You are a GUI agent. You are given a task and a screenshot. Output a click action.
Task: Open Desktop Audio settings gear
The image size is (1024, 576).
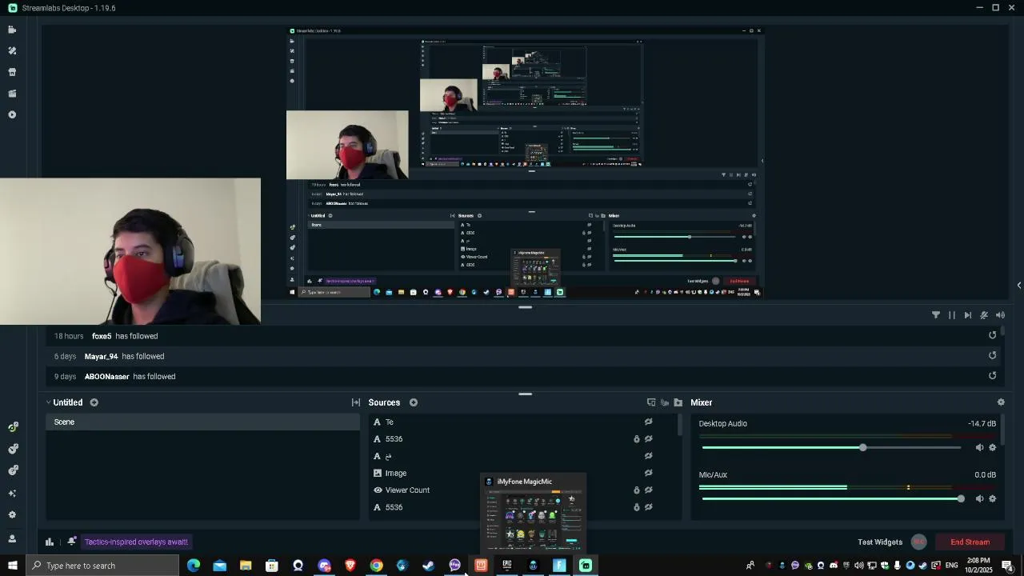[993, 447]
